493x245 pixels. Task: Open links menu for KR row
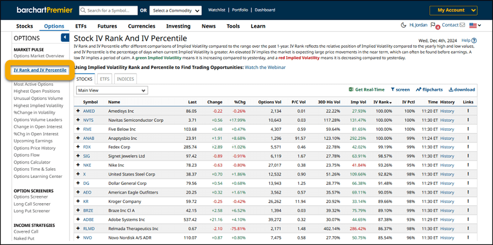coord(468,201)
